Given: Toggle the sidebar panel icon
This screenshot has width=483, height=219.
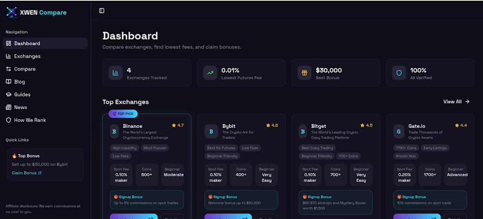Looking at the screenshot, I should coord(102,11).
